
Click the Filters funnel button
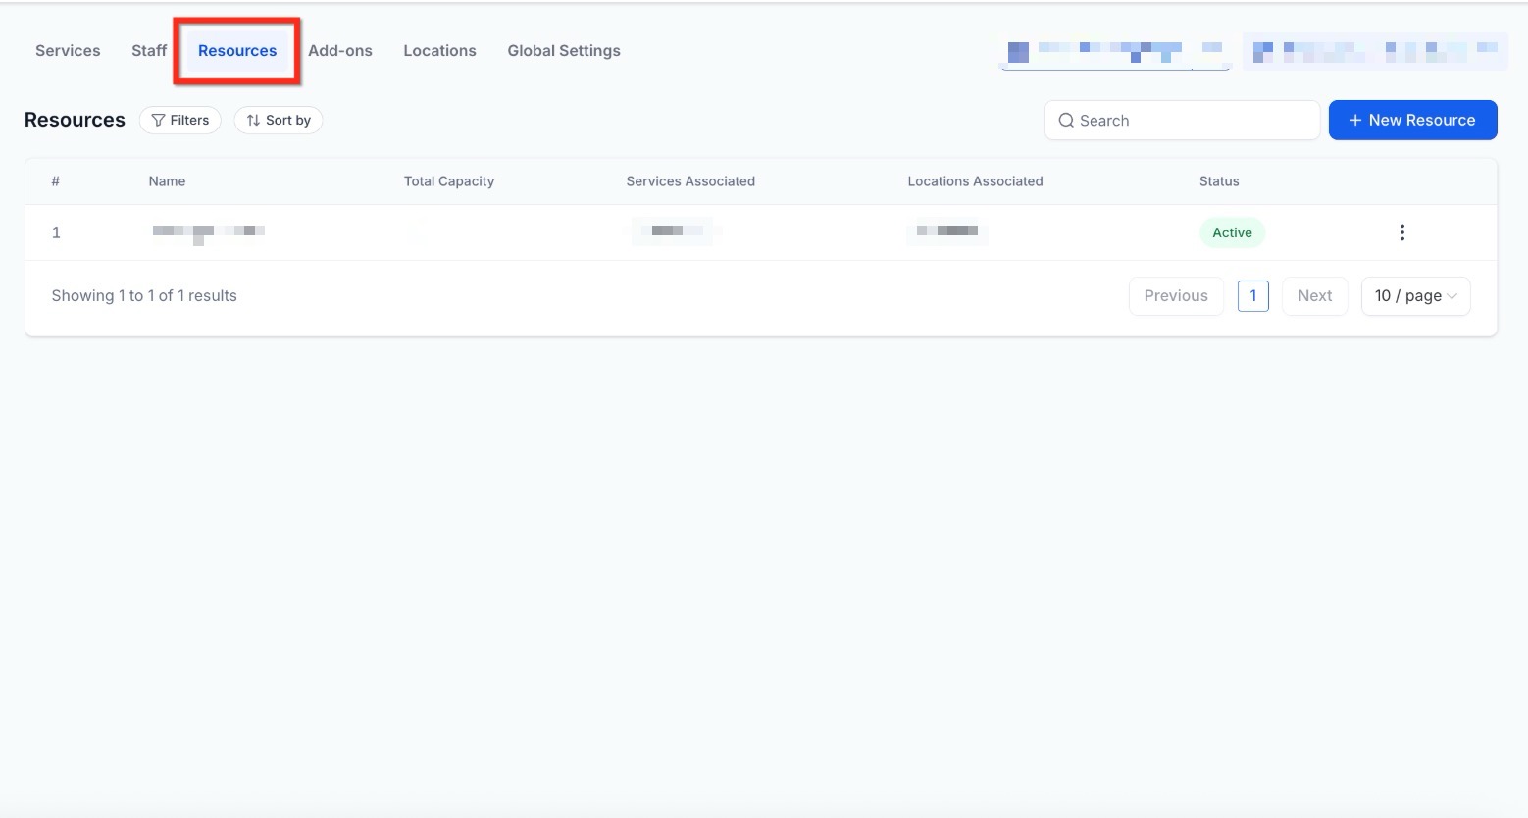pyautogui.click(x=180, y=120)
